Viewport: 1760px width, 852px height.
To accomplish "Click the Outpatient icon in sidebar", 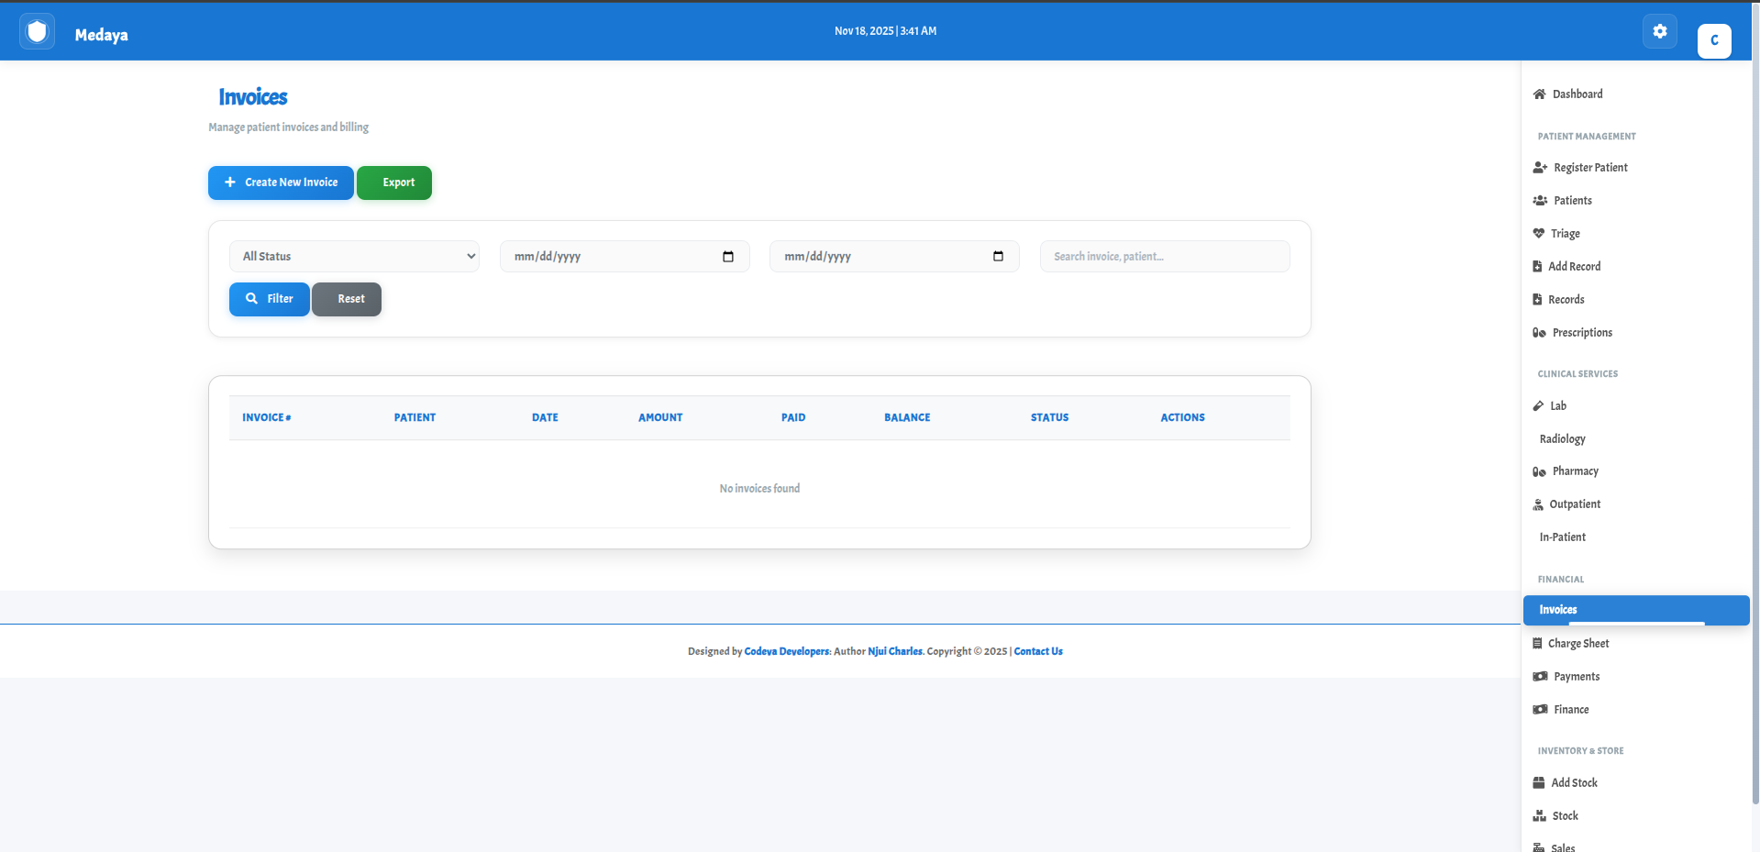I will tap(1539, 503).
